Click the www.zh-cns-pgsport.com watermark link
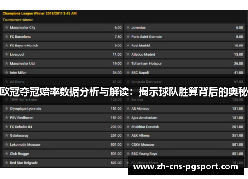Viewport: 248px width, 179px height. (186, 167)
